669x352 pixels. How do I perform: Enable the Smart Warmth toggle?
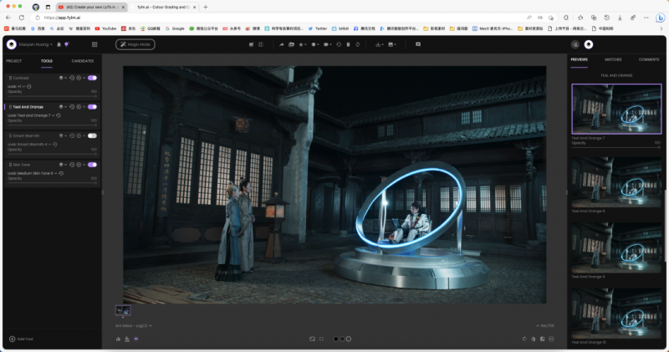(x=92, y=135)
